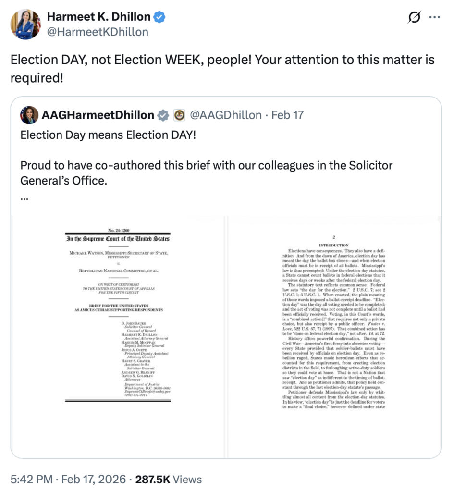Go to the @AAGDhillon handle

[226, 115]
